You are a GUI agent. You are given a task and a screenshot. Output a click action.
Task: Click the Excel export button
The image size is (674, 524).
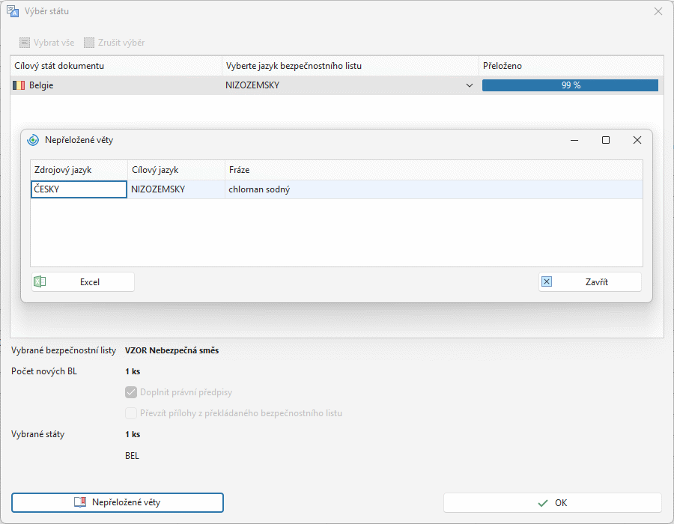point(83,282)
